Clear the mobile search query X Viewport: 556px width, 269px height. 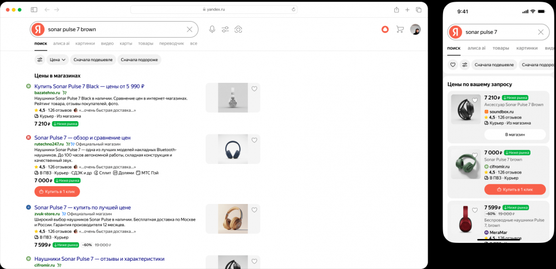coord(541,32)
